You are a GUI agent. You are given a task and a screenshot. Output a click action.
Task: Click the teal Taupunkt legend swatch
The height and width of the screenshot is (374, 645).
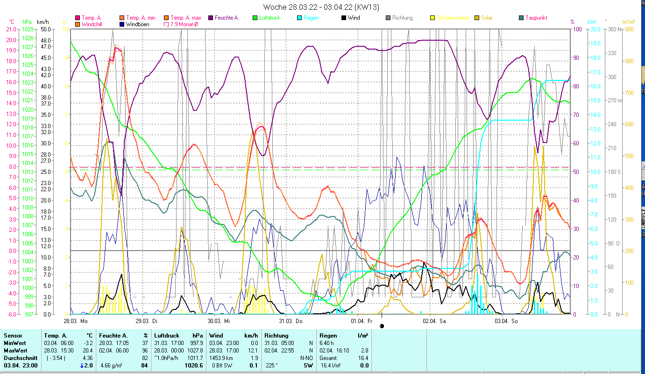tap(521, 18)
